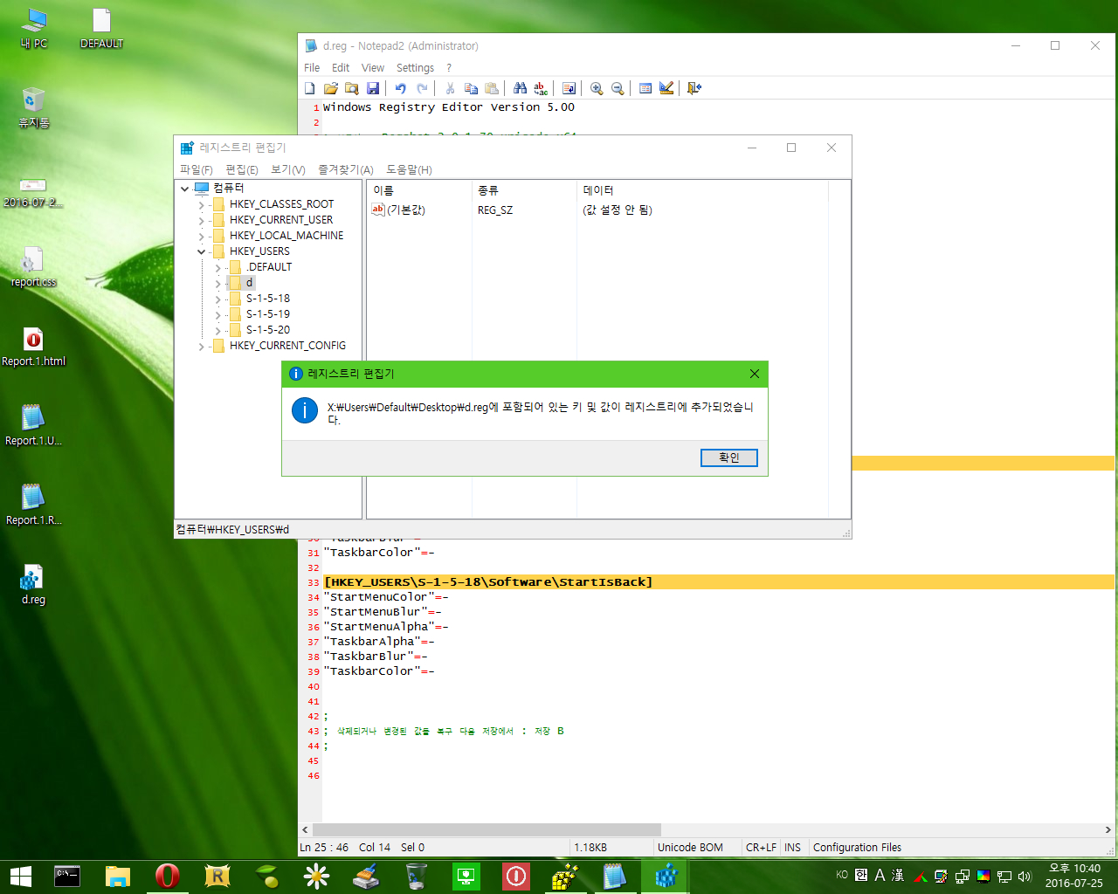
Task: Collapse the 컴퓨터 root node
Action: 185,189
